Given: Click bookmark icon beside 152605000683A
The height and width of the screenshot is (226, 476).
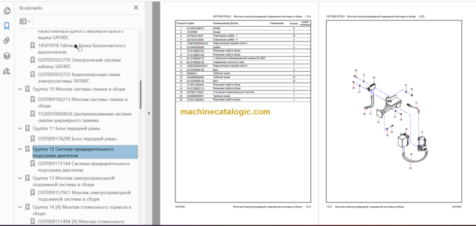Looking at the screenshot, I should tap(32, 114).
